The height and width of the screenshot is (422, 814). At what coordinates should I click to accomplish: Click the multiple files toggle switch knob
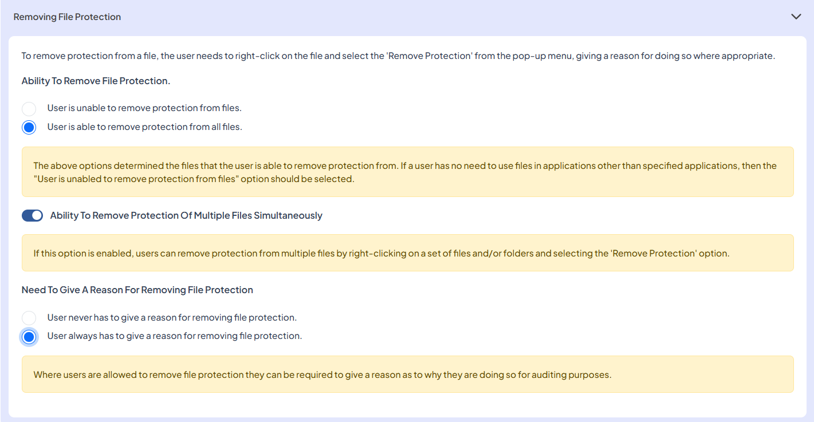click(x=37, y=215)
